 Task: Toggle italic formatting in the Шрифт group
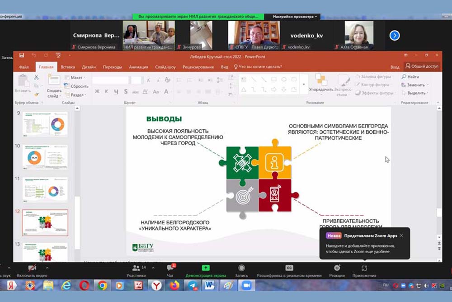(x=107, y=92)
